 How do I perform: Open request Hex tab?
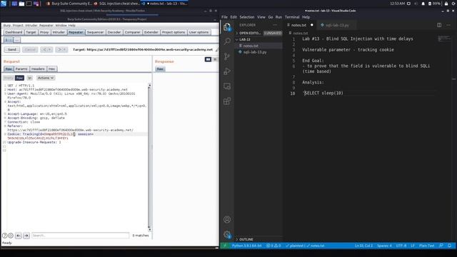tap(52, 69)
